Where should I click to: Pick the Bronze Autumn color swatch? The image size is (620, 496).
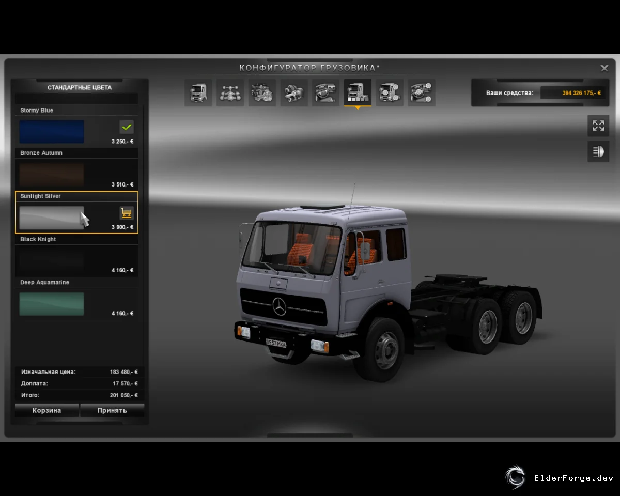coord(52,175)
